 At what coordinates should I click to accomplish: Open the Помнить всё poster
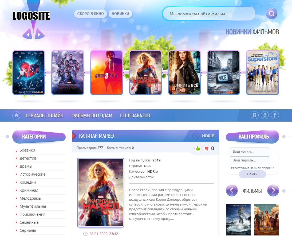tap(184, 72)
